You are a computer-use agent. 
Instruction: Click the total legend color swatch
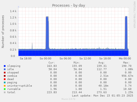tap(5, 92)
